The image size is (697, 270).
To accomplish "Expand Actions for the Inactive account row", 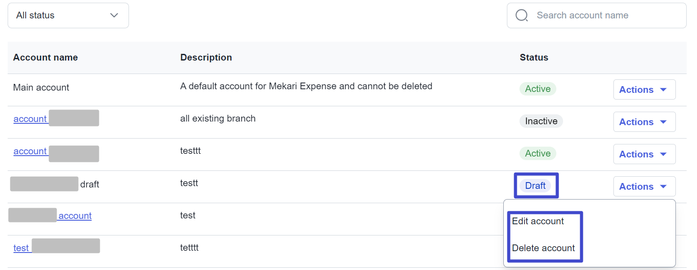I will coord(644,122).
